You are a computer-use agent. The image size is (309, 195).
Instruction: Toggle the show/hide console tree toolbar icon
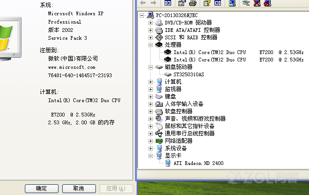click(168, 3)
